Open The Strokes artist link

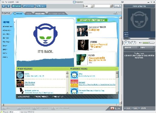(30, 82)
